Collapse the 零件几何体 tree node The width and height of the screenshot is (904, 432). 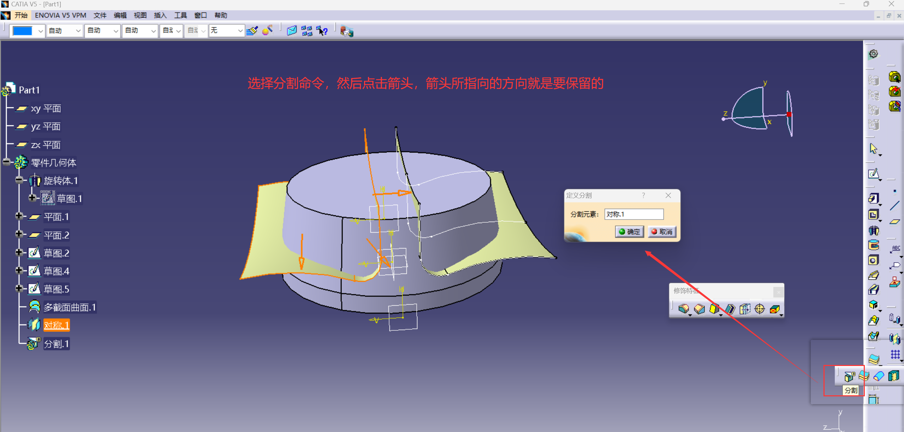pos(6,162)
